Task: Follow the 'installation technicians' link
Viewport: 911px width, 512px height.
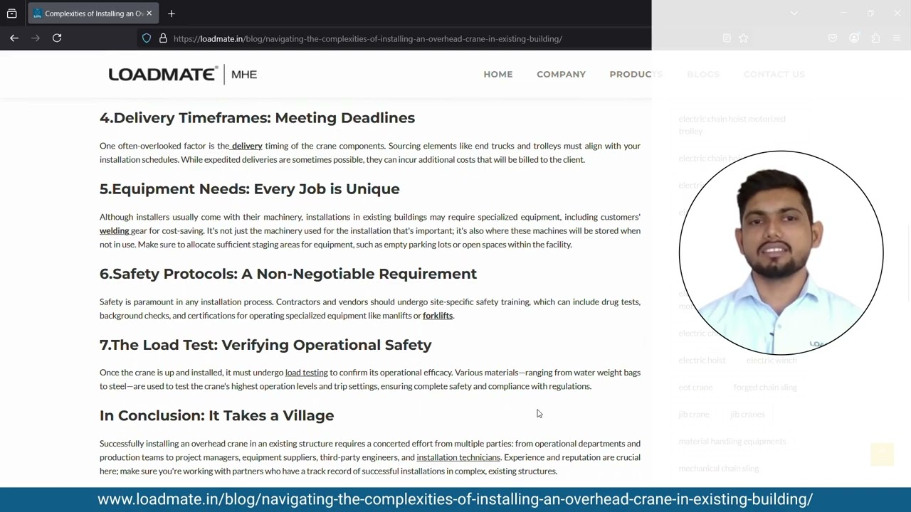Action: pos(458,457)
